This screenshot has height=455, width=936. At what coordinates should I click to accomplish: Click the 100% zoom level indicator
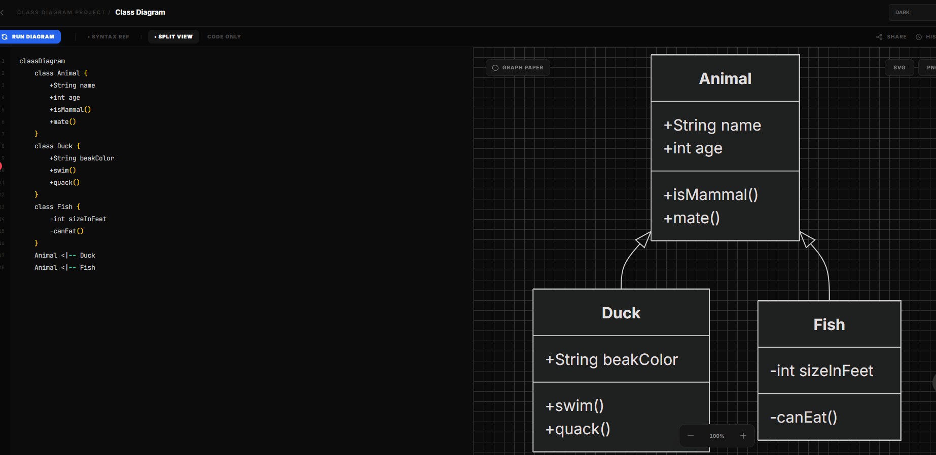(717, 436)
